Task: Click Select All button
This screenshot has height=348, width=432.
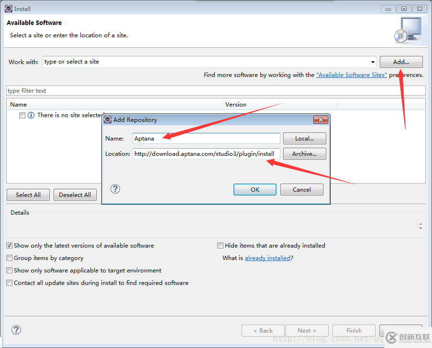Action: [x=28, y=195]
